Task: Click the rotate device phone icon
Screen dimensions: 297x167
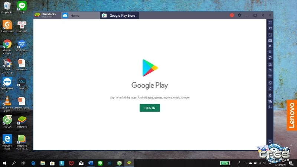Action: tap(270, 52)
